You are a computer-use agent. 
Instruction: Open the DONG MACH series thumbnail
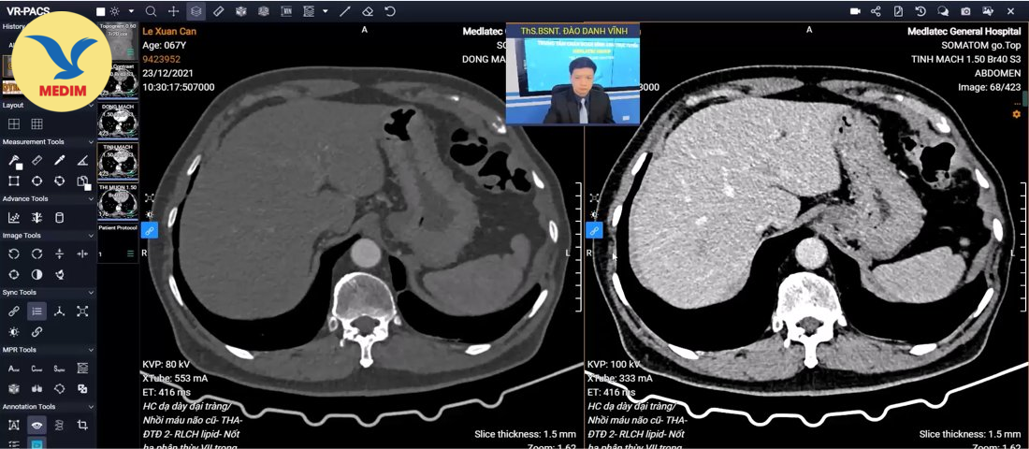point(118,121)
